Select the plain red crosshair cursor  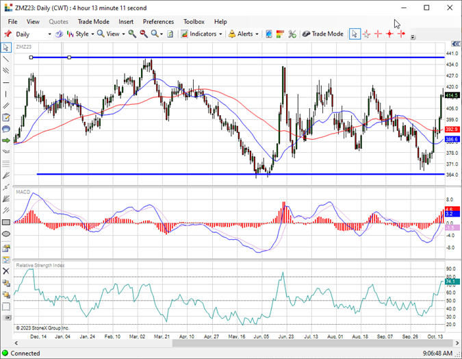pyautogui.click(x=378, y=34)
